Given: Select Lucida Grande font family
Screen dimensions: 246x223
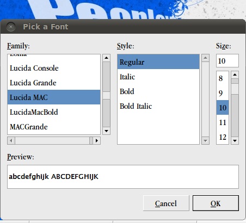Looking at the screenshot, I should coord(54,83).
